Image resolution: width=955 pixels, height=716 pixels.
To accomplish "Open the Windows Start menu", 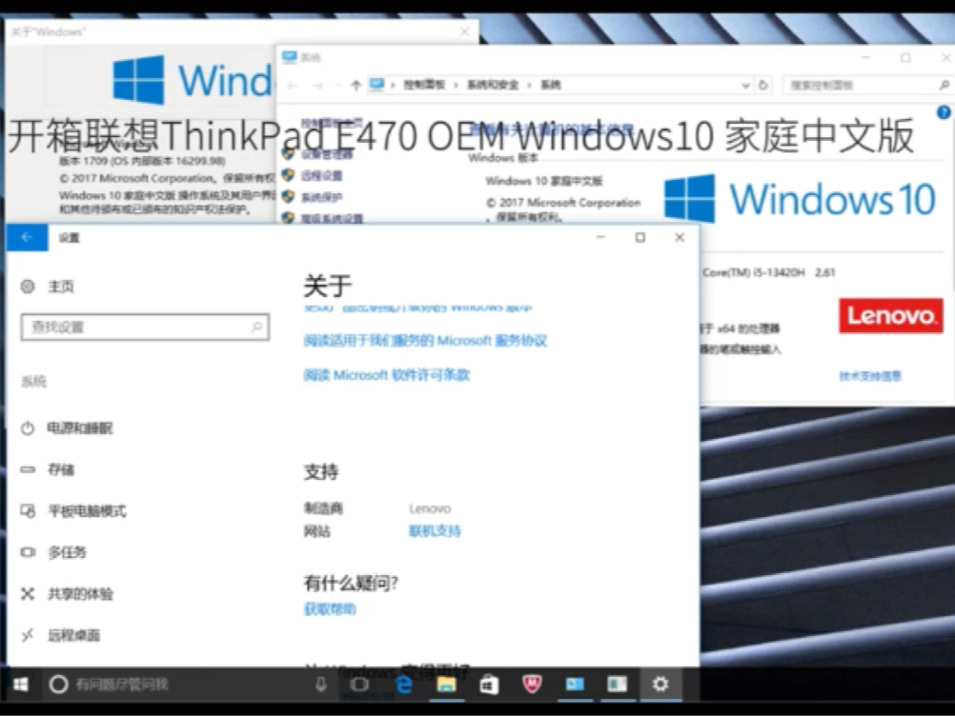I will 21,685.
